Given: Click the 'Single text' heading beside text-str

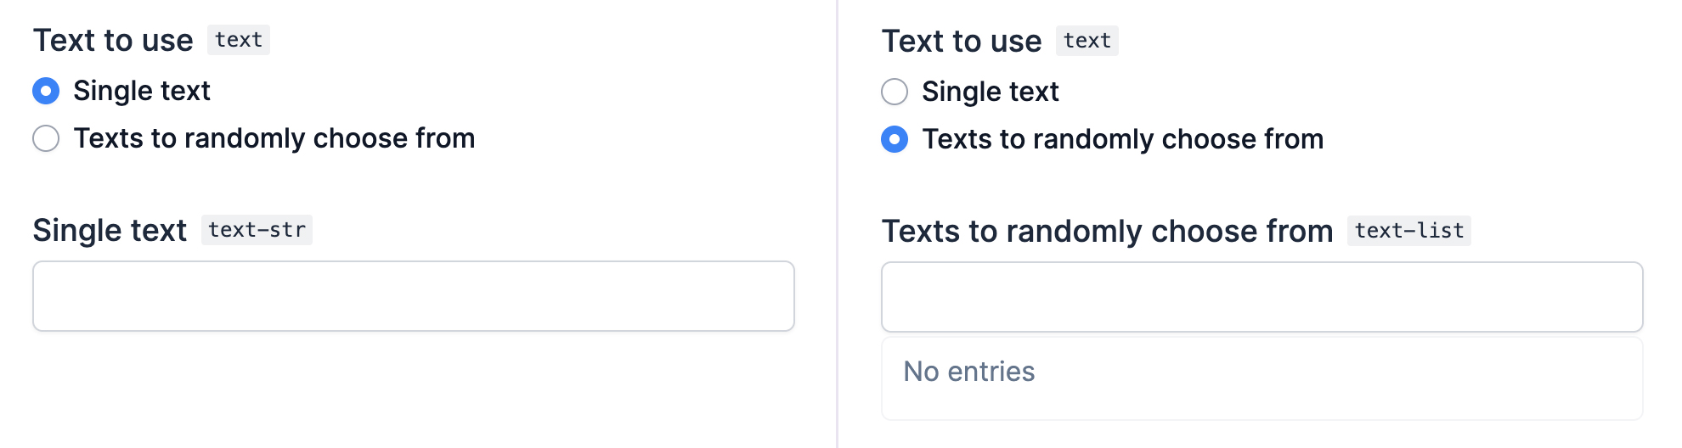Looking at the screenshot, I should tap(110, 230).
